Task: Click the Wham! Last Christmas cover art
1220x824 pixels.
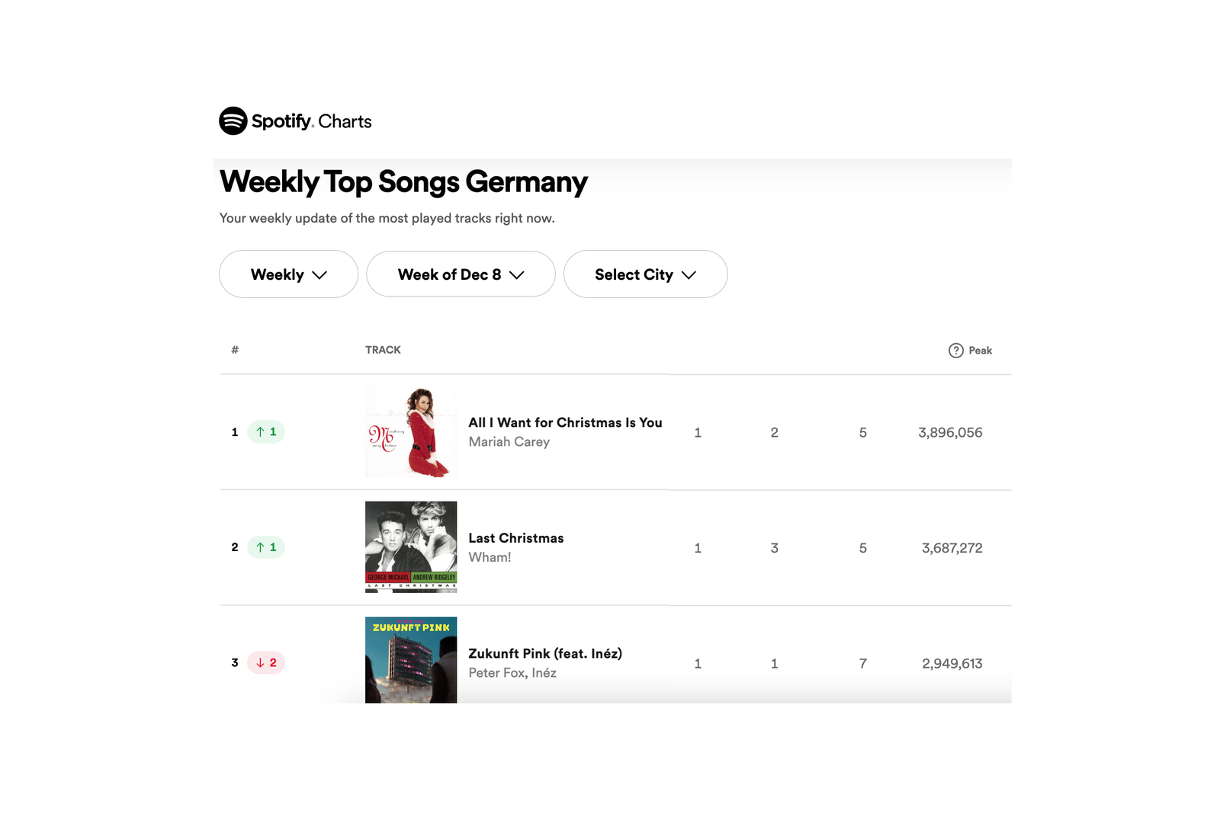Action: coord(410,547)
